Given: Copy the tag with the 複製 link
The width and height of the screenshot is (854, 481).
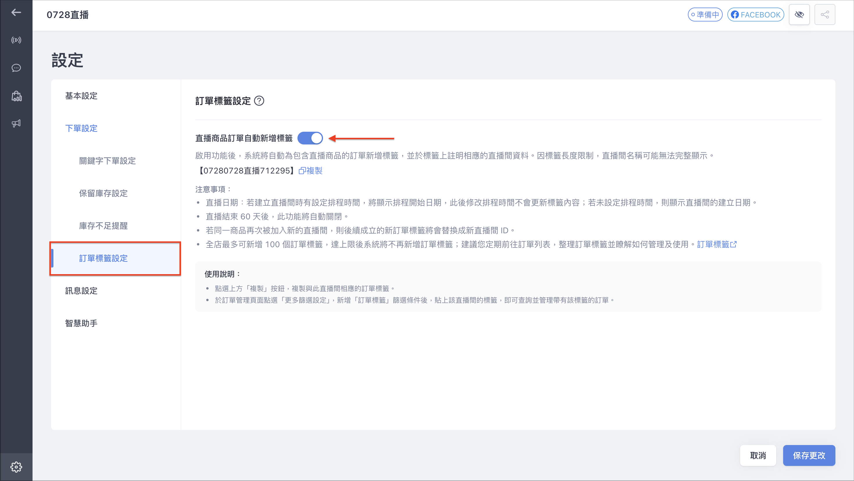Looking at the screenshot, I should (x=311, y=171).
